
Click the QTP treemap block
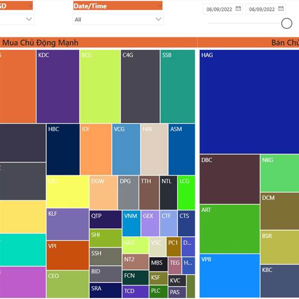click(106, 219)
